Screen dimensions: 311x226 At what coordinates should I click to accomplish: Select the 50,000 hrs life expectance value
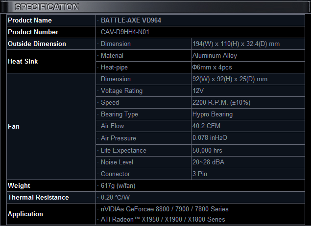pyautogui.click(x=208, y=150)
